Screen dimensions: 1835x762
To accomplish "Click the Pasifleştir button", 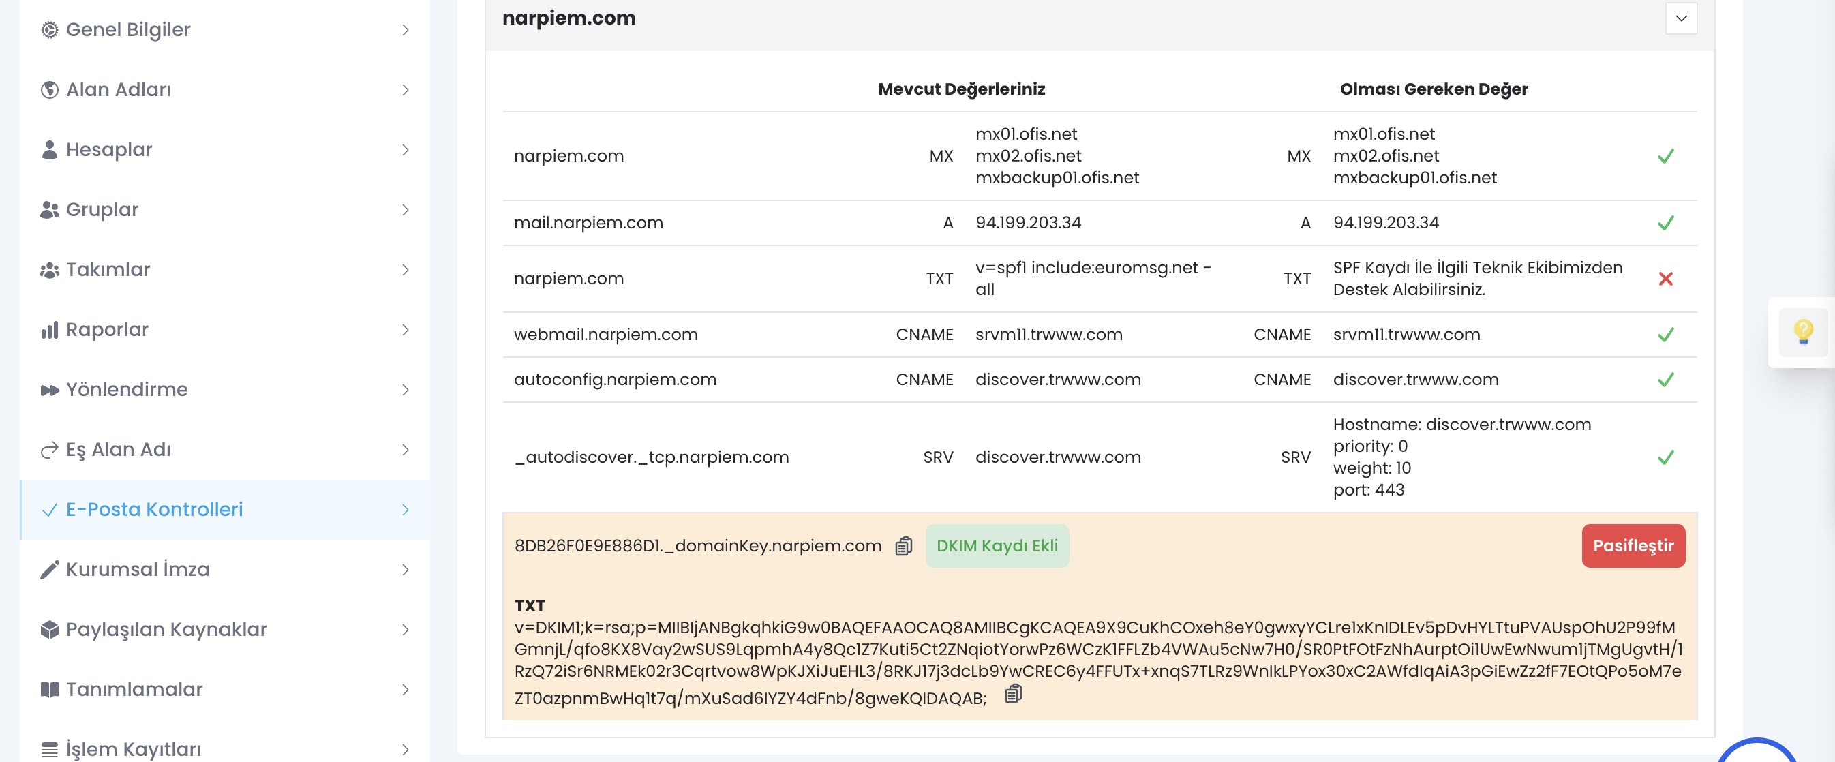I will (x=1633, y=545).
